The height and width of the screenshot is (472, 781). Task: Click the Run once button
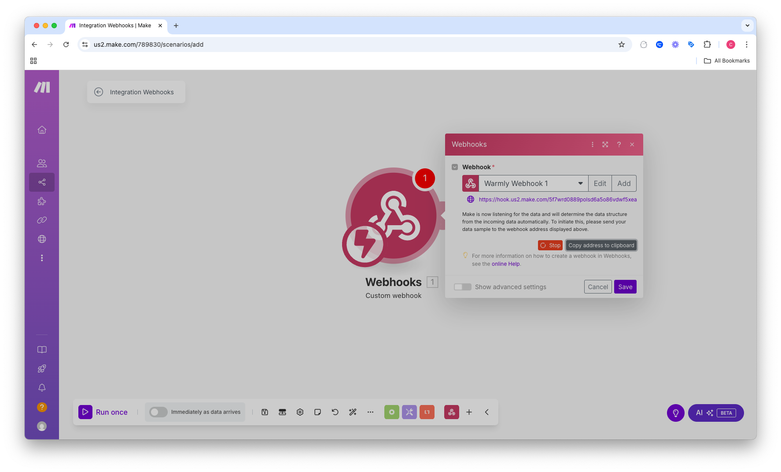click(103, 412)
